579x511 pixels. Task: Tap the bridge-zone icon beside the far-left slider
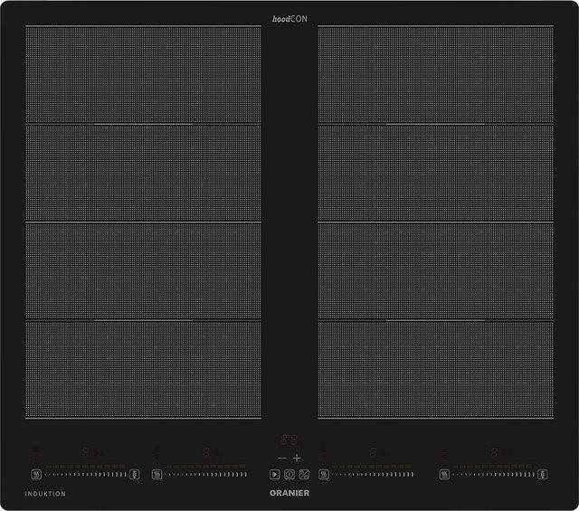[x=135, y=474]
